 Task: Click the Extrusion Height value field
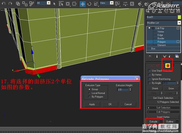point(123,89)
